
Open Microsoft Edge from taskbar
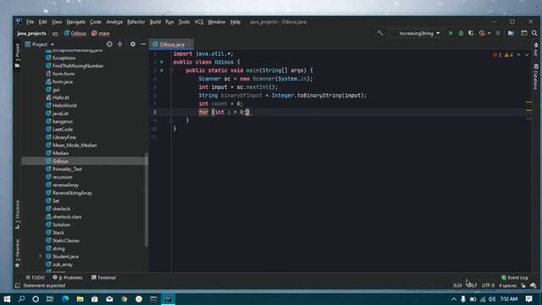coord(65,299)
